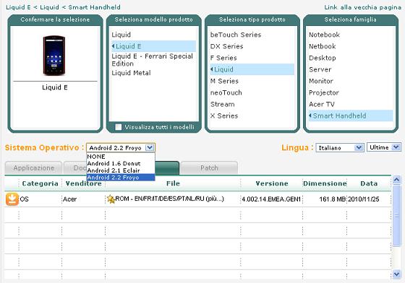This screenshot has width=405, height=283.
Task: Click the Dimensione column header
Action: pyautogui.click(x=325, y=183)
